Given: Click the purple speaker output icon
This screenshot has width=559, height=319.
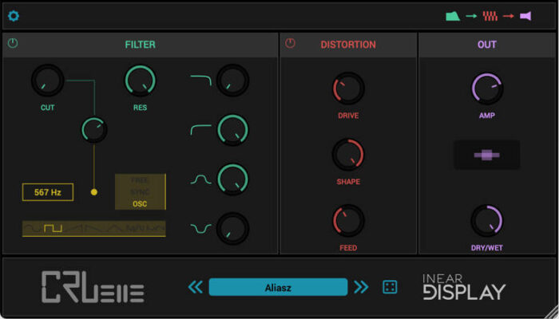Looking at the screenshot, I should pos(525,16).
